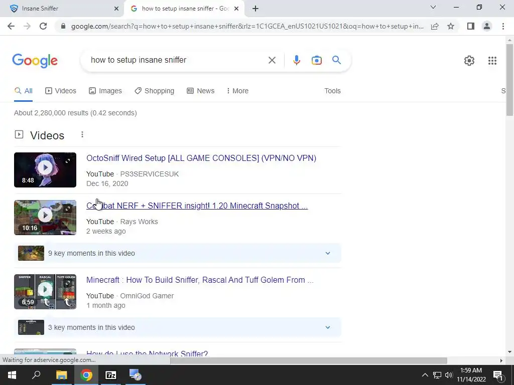Open the installer app on taskbar
The height and width of the screenshot is (385, 514).
[135, 375]
